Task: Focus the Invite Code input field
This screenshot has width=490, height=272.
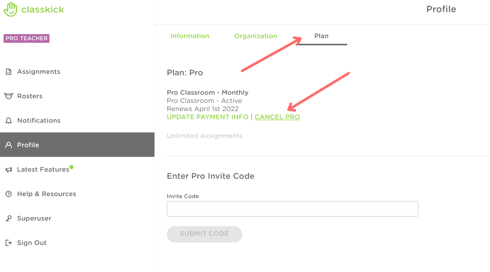Action: coord(292,209)
